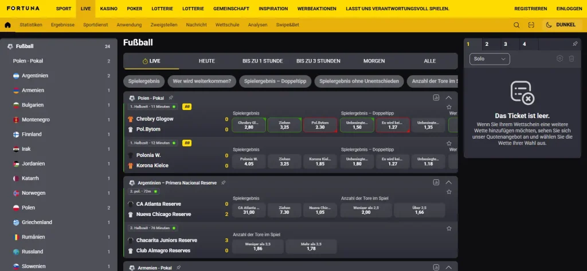The width and height of the screenshot is (587, 271).
Task: Click the BB badge on Chrobry Glogow match
Action: (187, 107)
